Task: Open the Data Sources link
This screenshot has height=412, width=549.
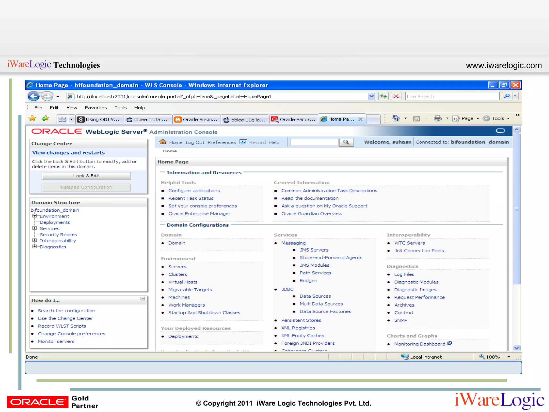Action: point(315,296)
